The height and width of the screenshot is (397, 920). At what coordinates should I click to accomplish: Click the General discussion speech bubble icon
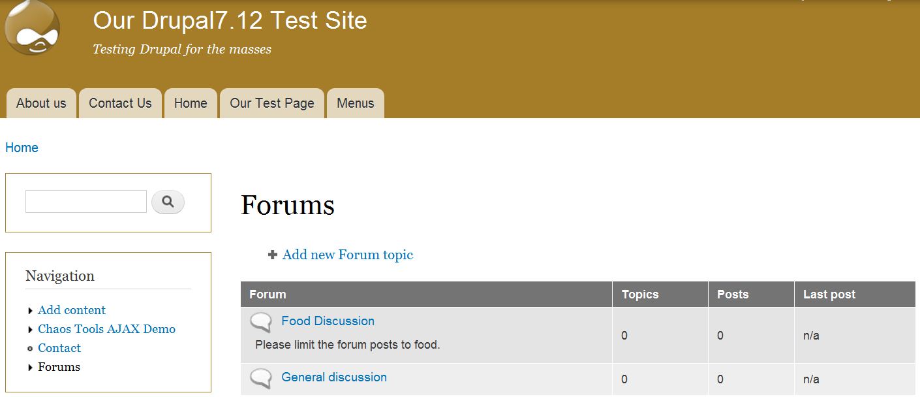point(261,378)
